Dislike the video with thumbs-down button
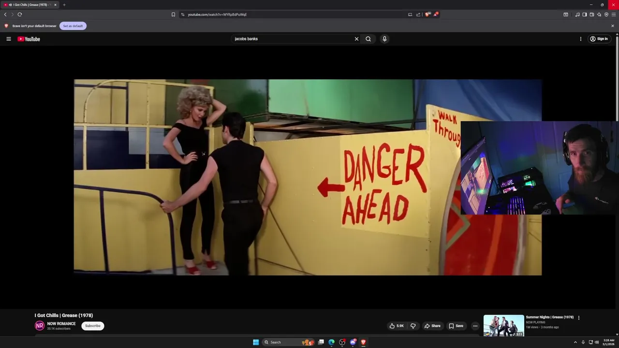 (x=413, y=326)
